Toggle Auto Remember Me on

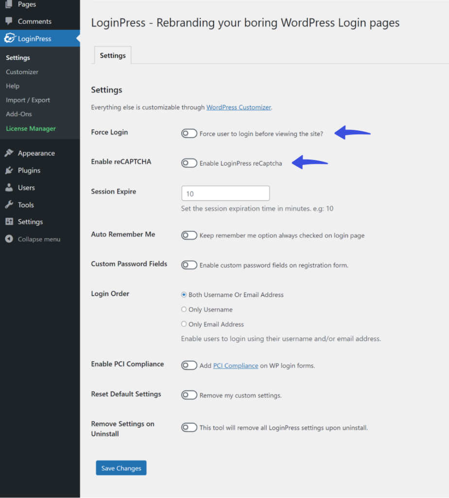[x=189, y=235]
